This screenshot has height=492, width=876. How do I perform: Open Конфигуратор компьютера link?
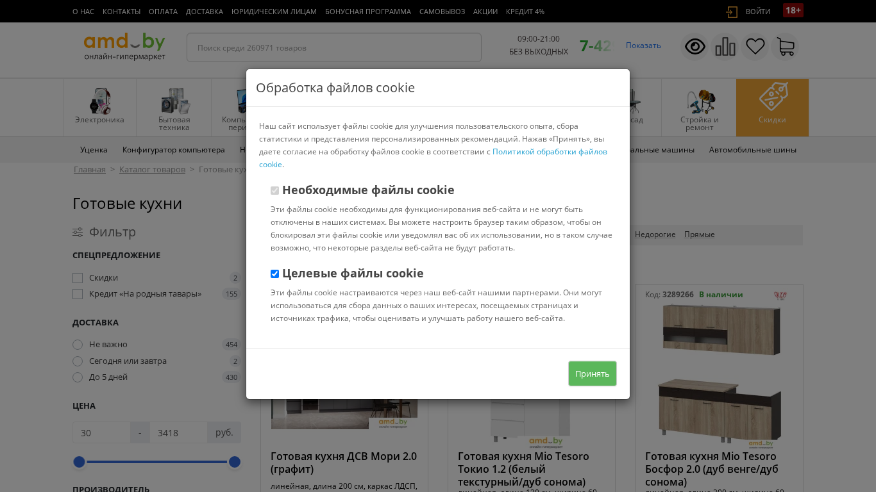coord(174,150)
